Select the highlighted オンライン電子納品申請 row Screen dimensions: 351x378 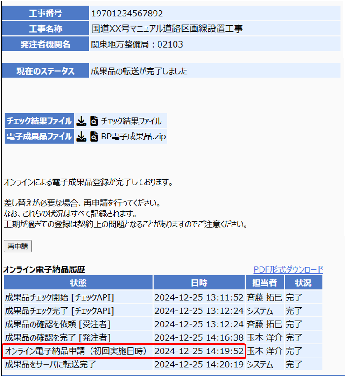76,351
